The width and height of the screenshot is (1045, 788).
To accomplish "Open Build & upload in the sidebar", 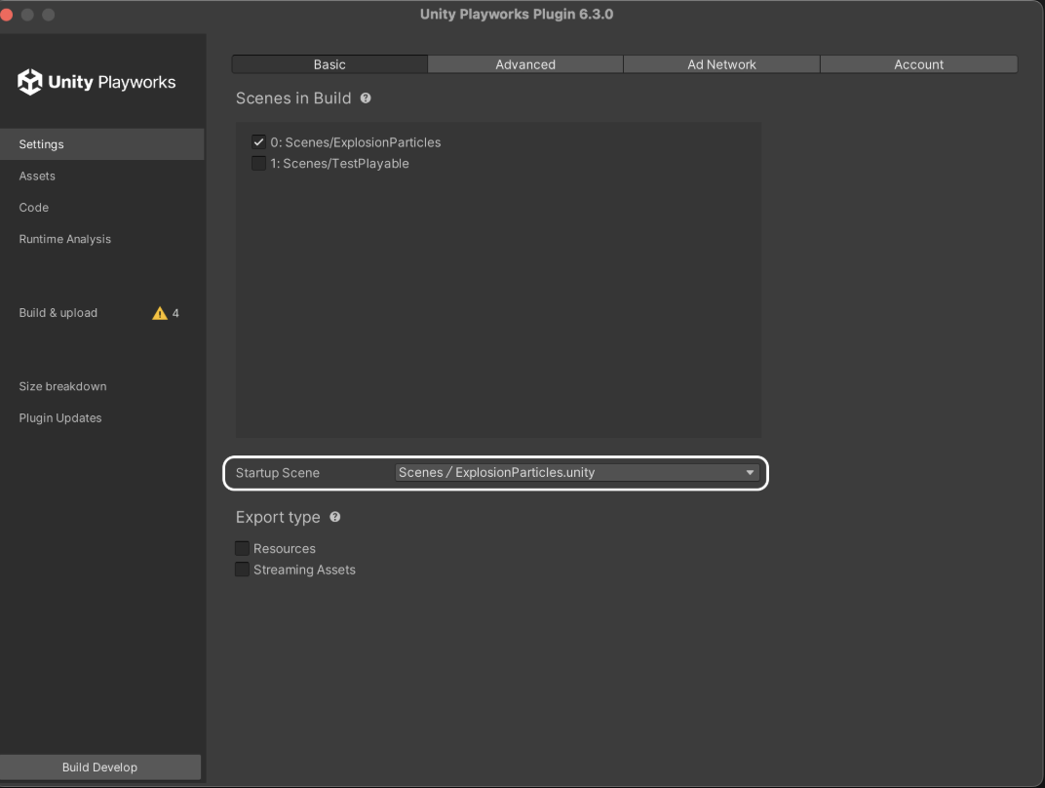I will 102,313.
